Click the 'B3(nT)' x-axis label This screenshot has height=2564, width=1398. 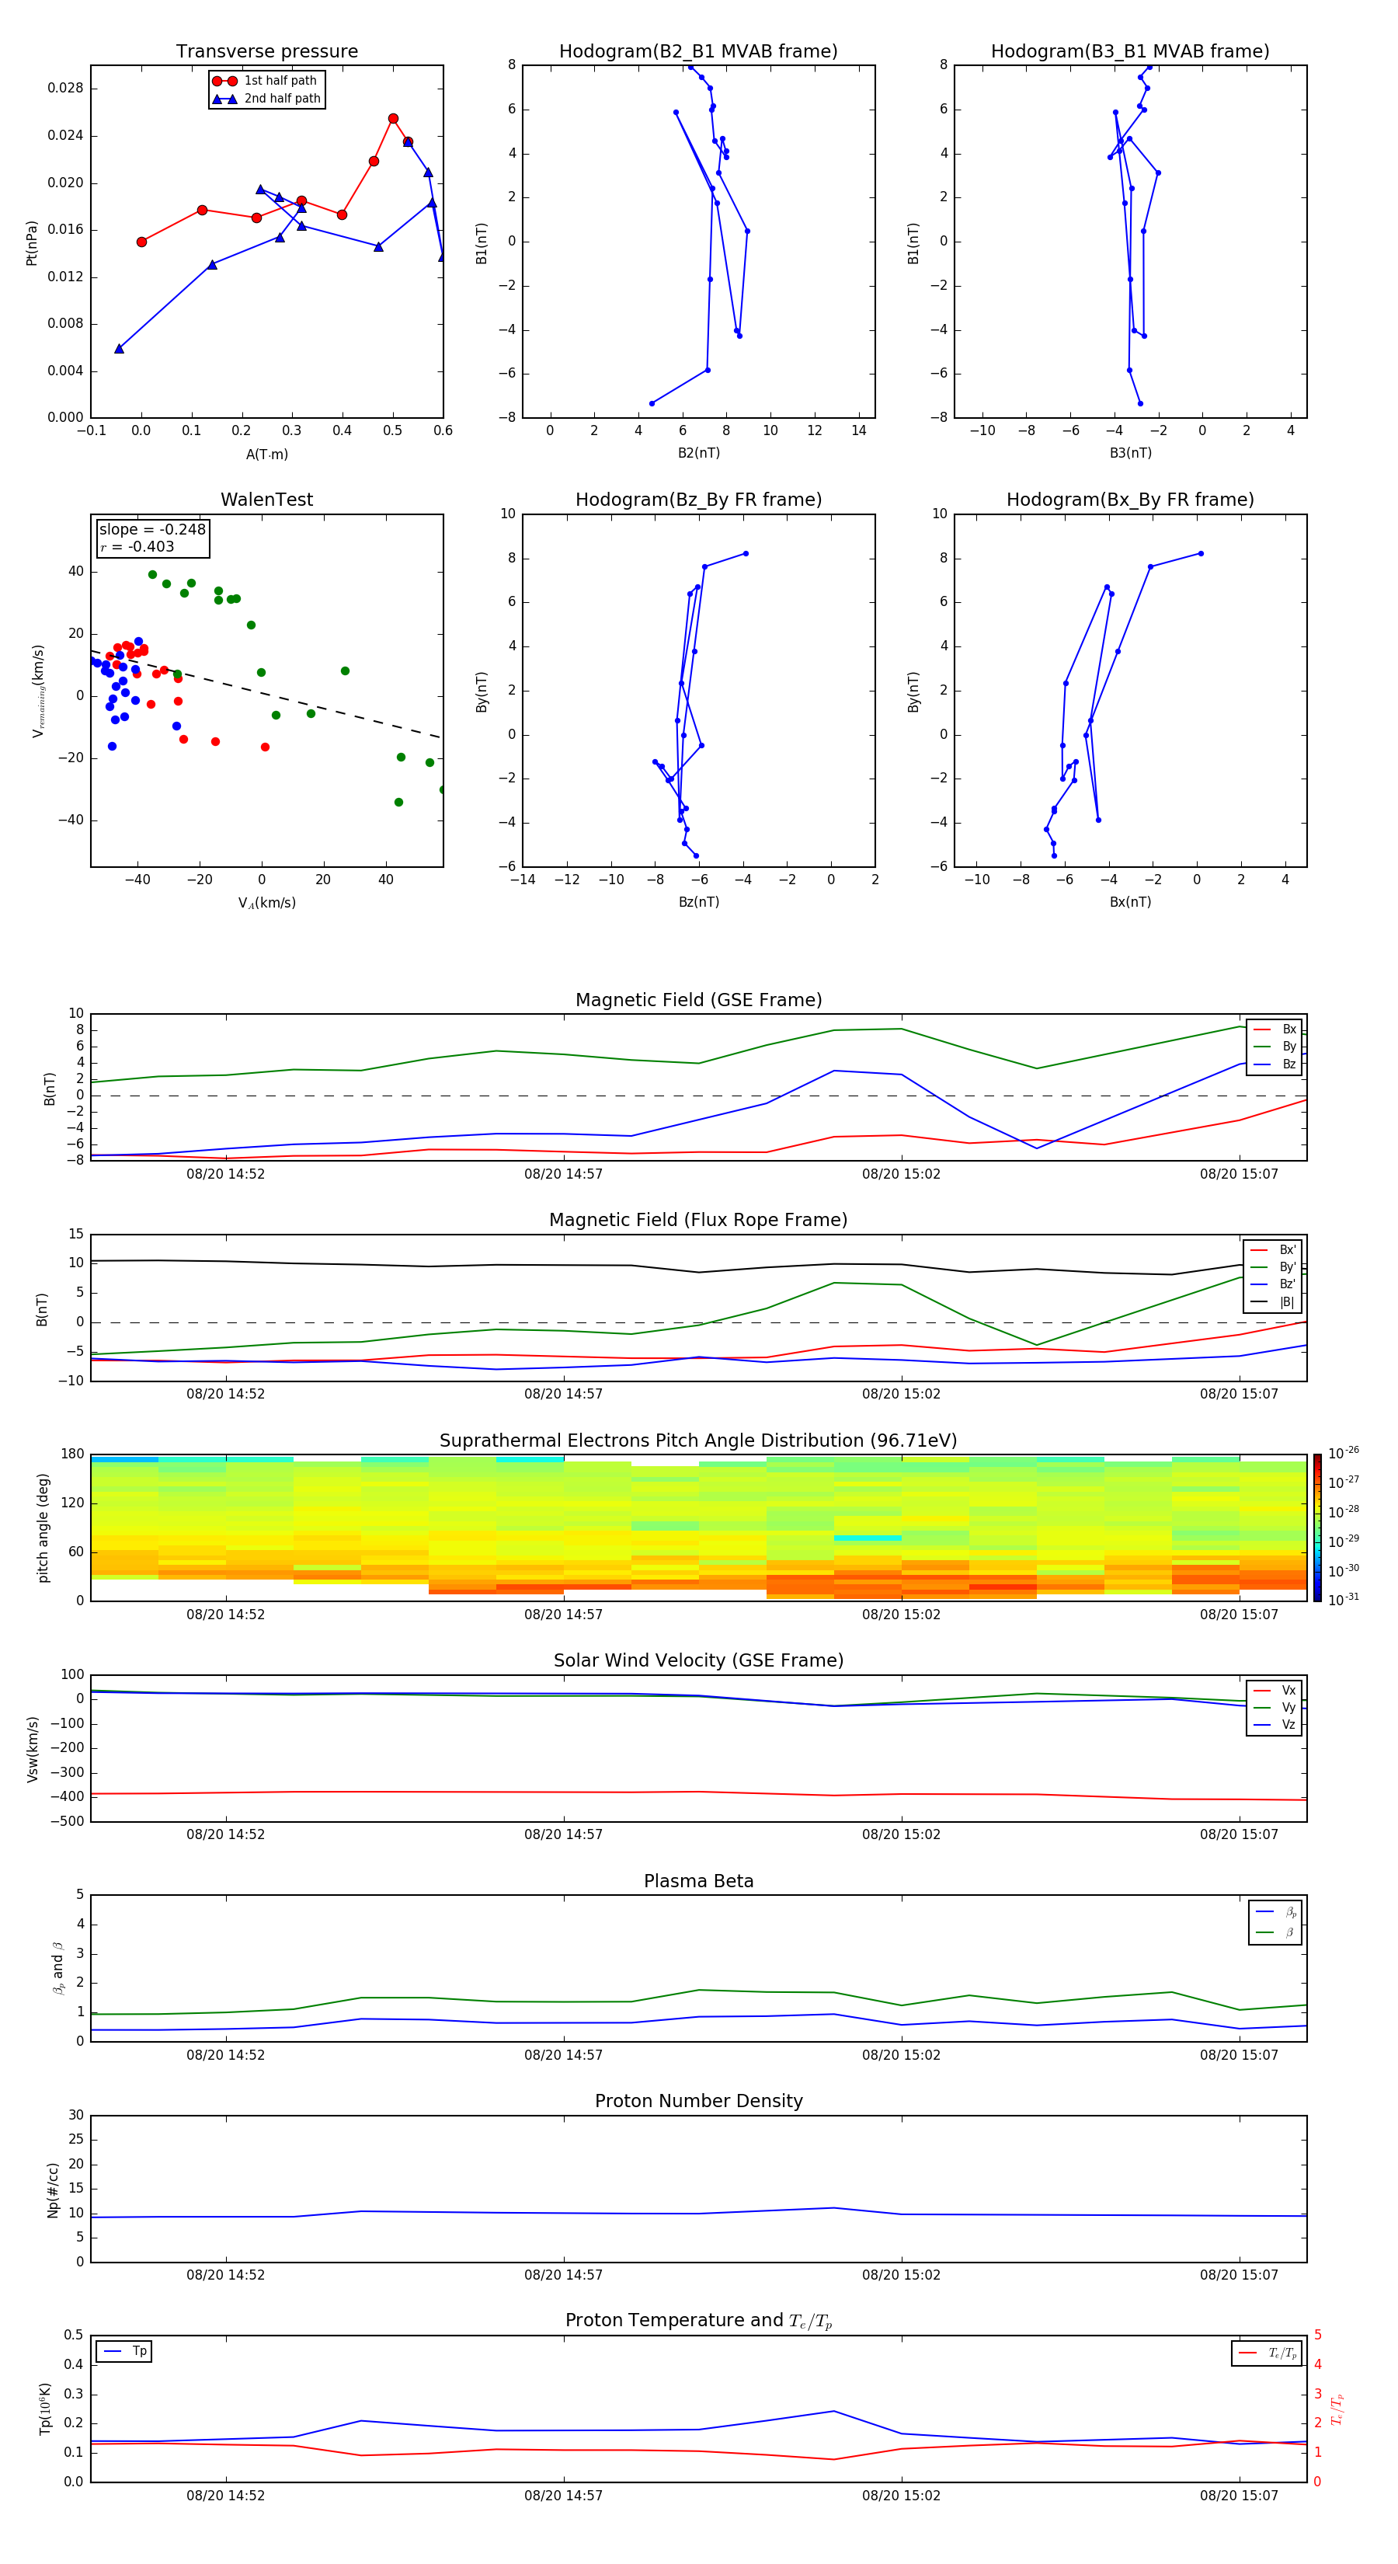click(x=1130, y=453)
